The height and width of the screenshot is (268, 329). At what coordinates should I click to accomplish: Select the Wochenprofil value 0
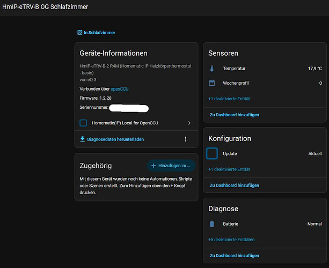(x=320, y=83)
